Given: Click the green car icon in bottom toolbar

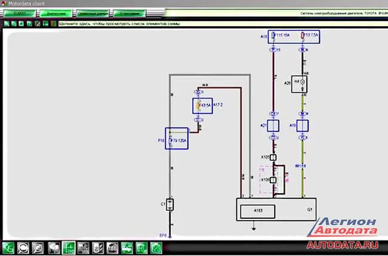Looking at the screenshot, I should tap(127, 247).
